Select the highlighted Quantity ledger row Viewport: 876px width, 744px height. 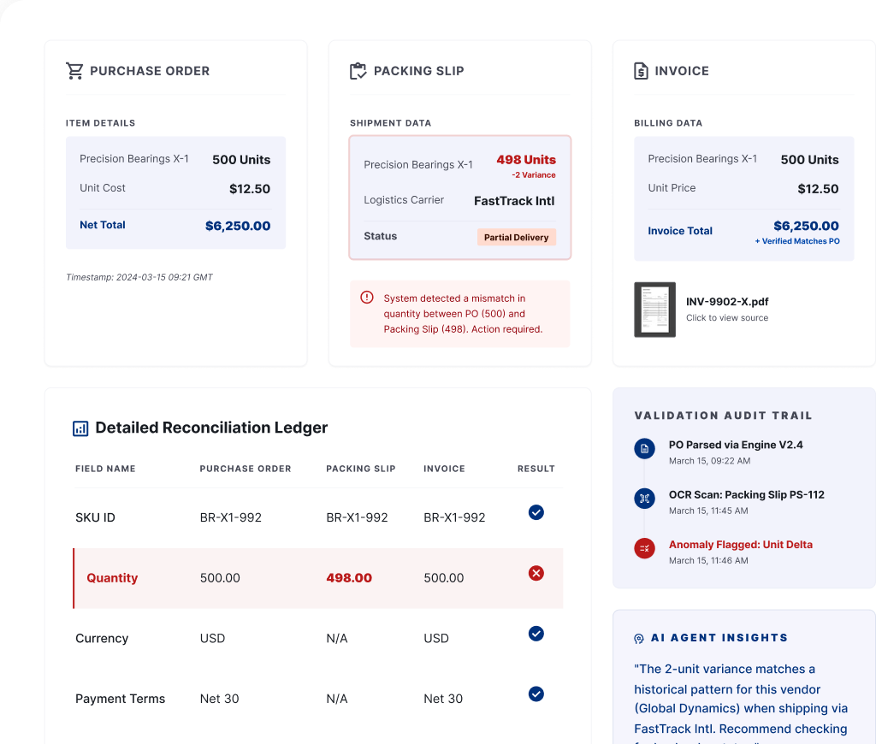pos(318,578)
